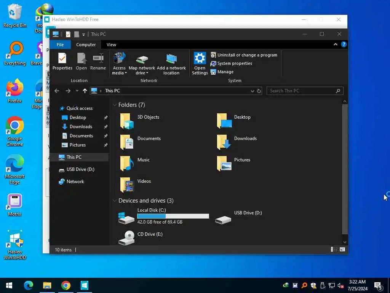Select the Music folder
This screenshot has height=293, width=390.
(135, 164)
